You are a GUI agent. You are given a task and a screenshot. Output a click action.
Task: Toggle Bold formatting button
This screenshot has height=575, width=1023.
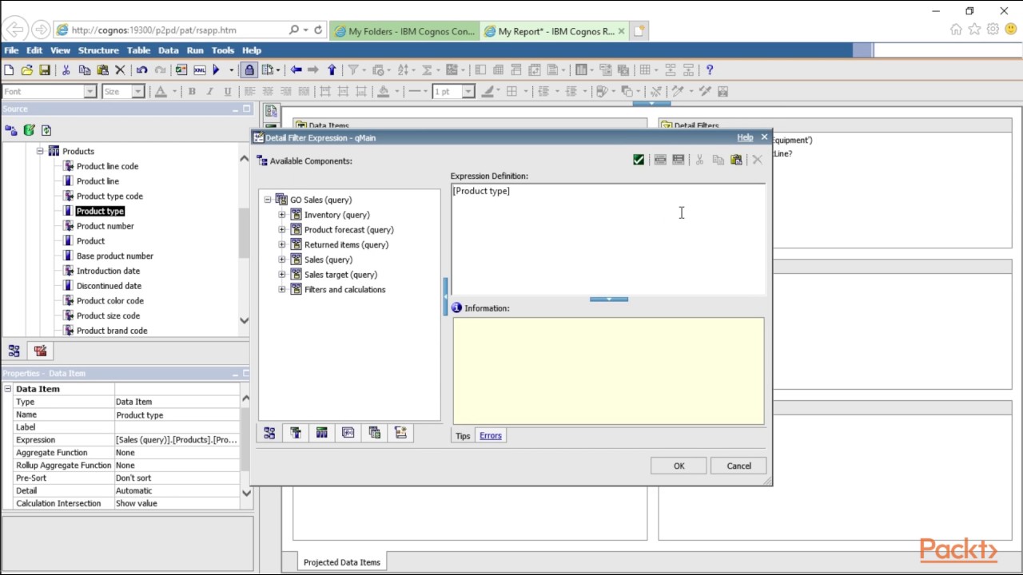pos(192,92)
